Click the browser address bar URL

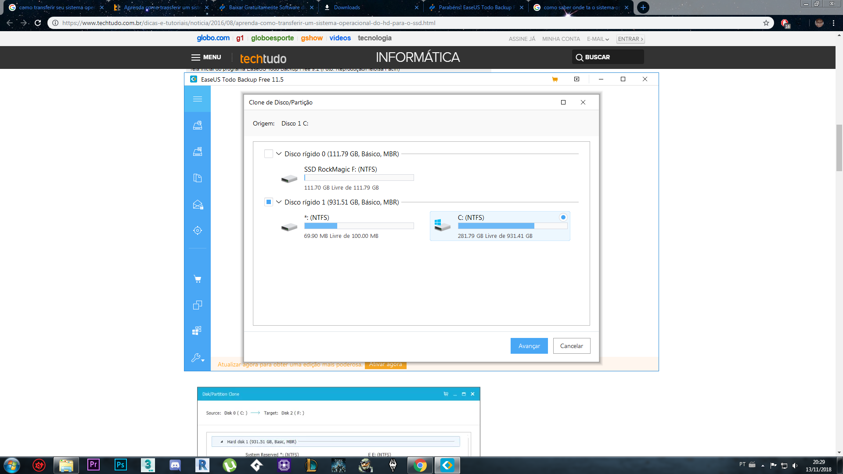point(249,23)
